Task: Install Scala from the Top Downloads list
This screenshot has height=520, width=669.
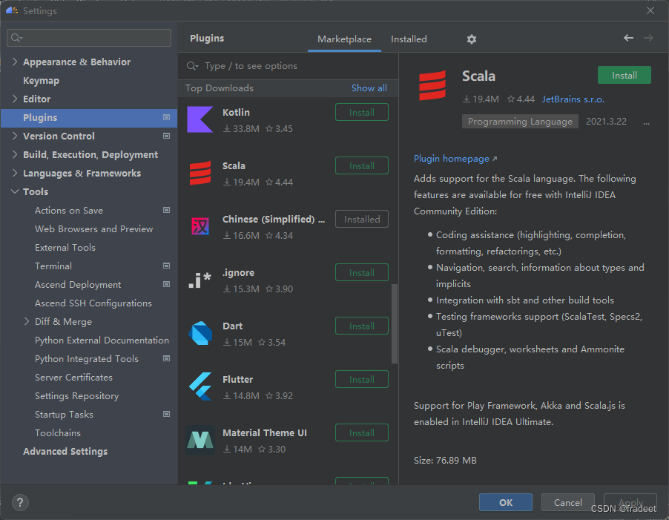Action: (x=362, y=165)
